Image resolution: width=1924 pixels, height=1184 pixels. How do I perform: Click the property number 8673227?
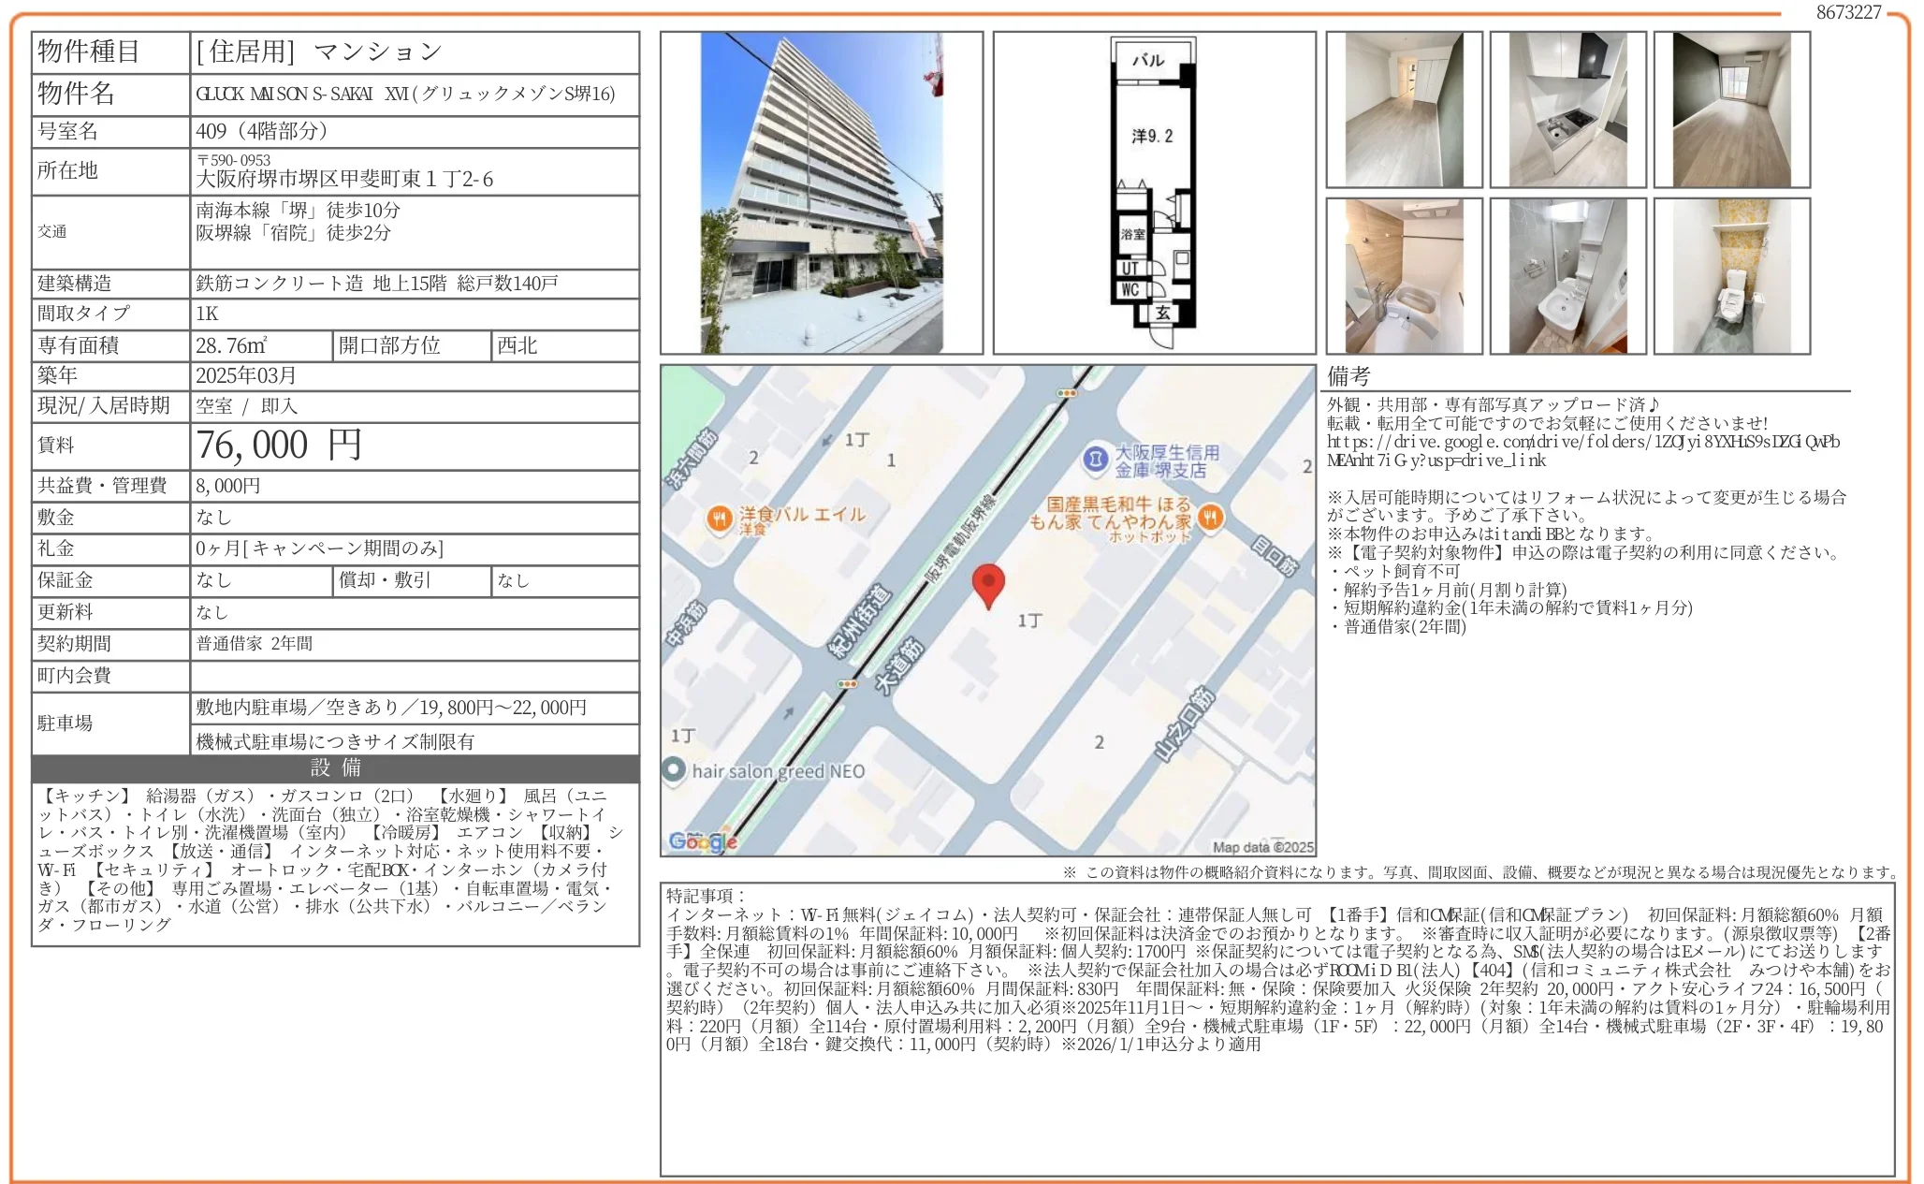coord(1847,12)
